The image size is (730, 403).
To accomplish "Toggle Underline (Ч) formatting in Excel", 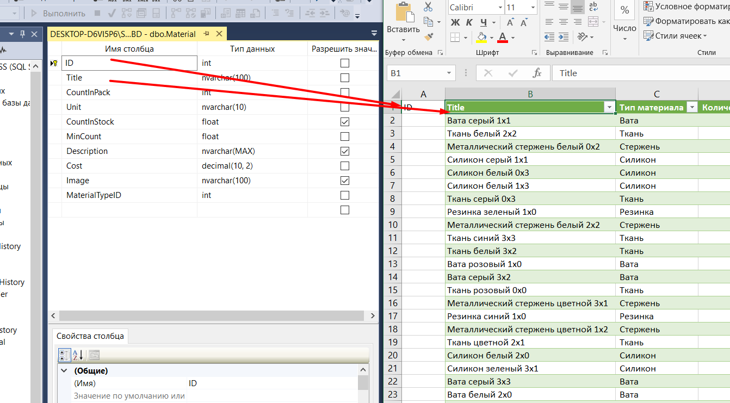I will click(484, 22).
